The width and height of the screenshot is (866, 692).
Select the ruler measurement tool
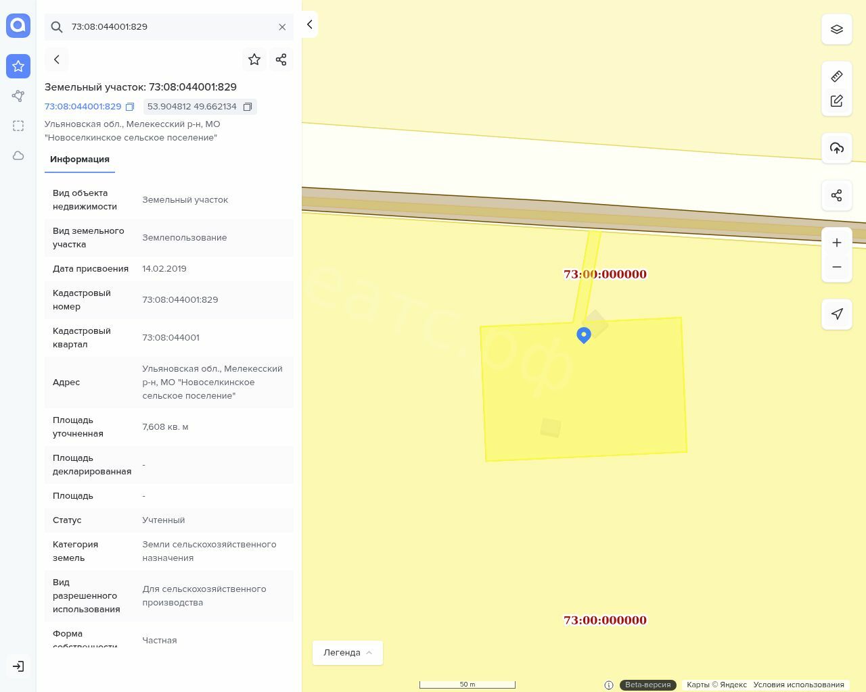pyautogui.click(x=836, y=76)
